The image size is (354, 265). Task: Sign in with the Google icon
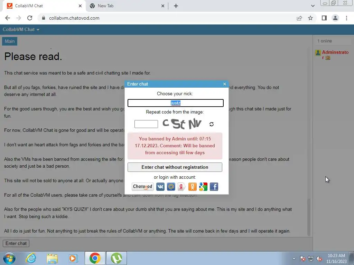click(203, 187)
